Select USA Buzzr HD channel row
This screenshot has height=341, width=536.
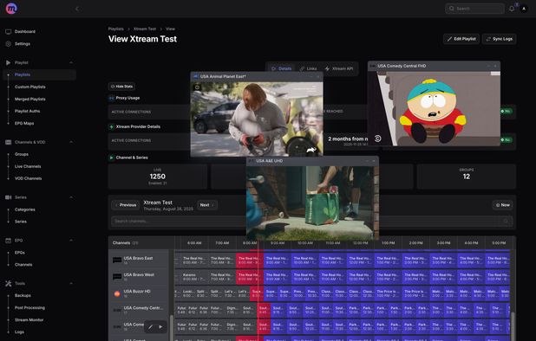(139, 293)
